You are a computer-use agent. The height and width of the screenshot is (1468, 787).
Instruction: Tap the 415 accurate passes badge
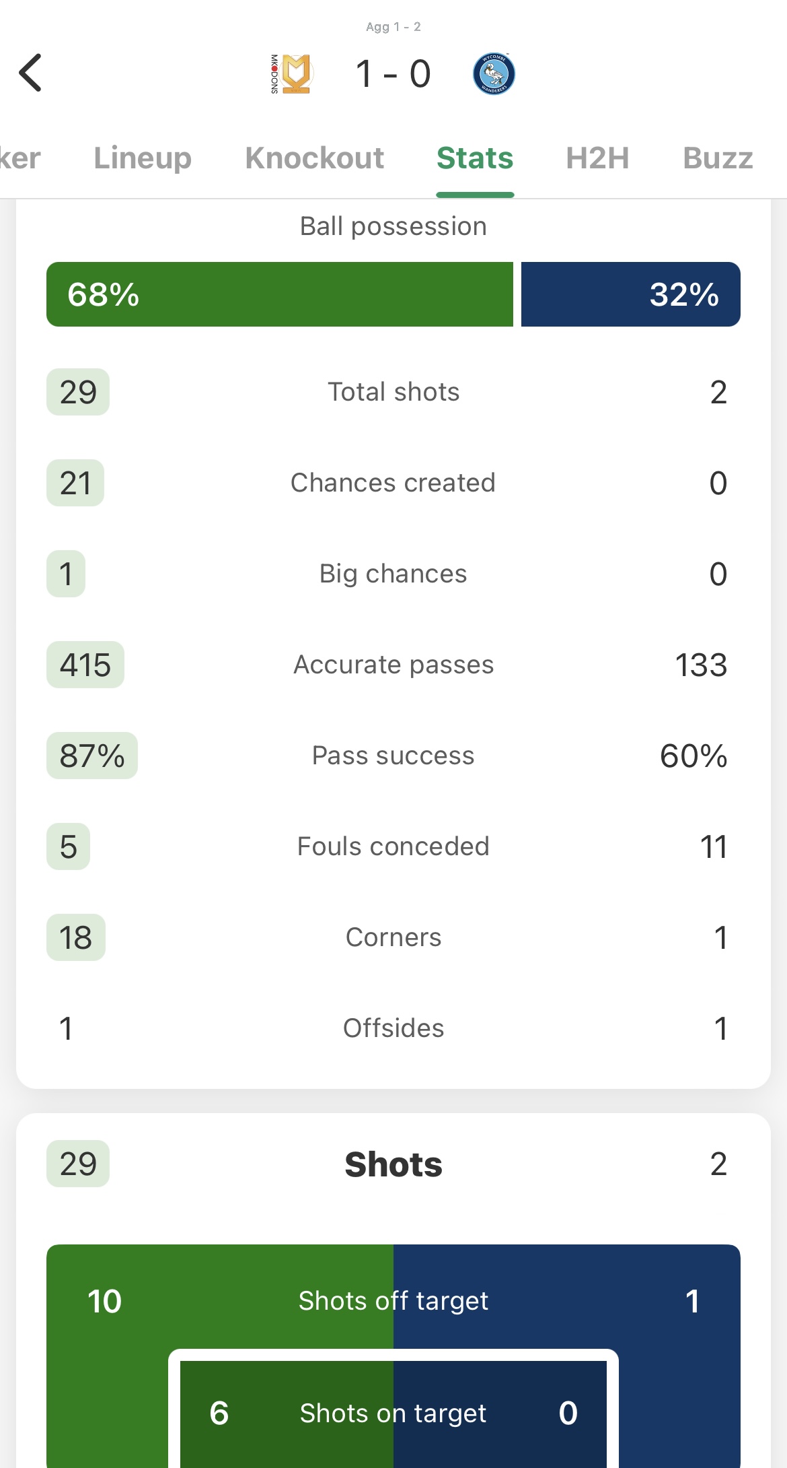click(85, 665)
